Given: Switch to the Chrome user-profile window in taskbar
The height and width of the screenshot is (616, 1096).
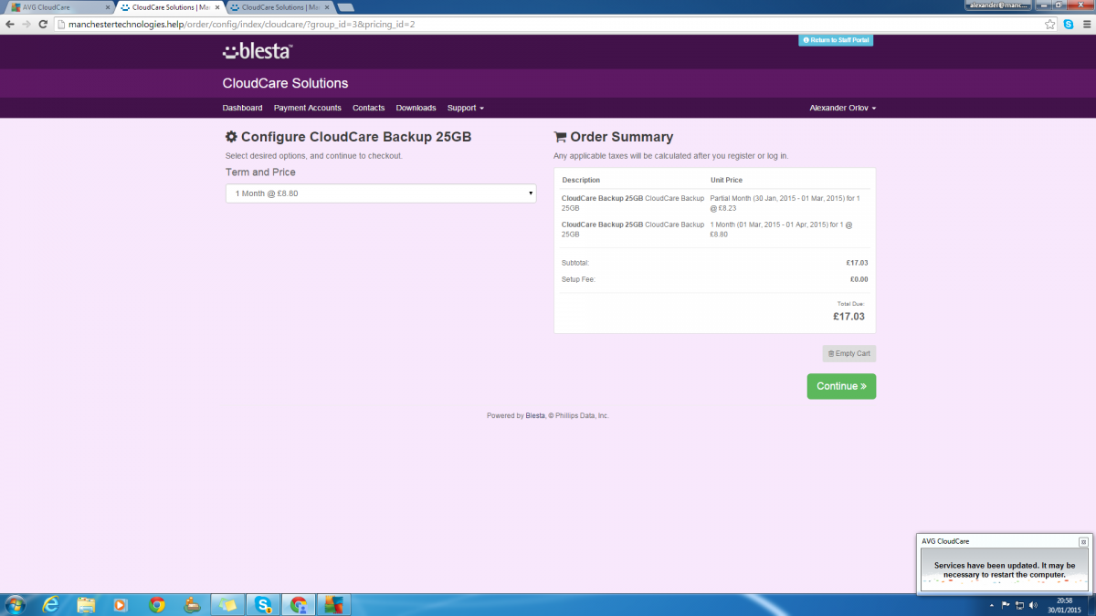Looking at the screenshot, I should click(299, 604).
